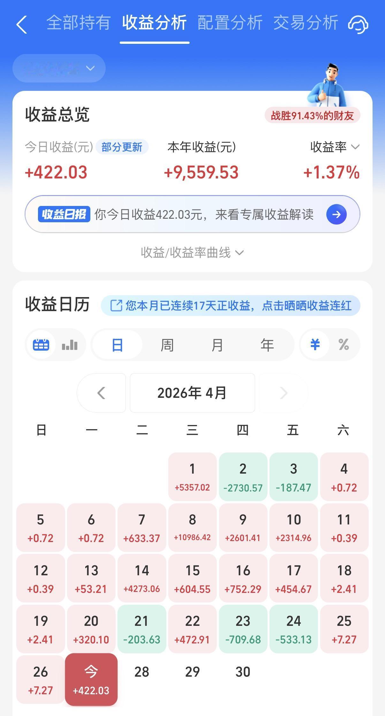Select today's cell 今 +422.03
Screen dimensions: 385x716
pos(91,680)
